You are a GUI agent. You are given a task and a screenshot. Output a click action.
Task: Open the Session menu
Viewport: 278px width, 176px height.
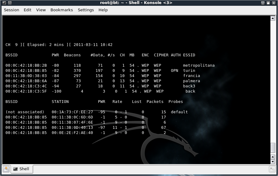click(12, 10)
